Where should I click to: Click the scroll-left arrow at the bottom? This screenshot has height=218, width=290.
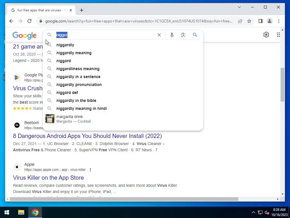point(7,199)
